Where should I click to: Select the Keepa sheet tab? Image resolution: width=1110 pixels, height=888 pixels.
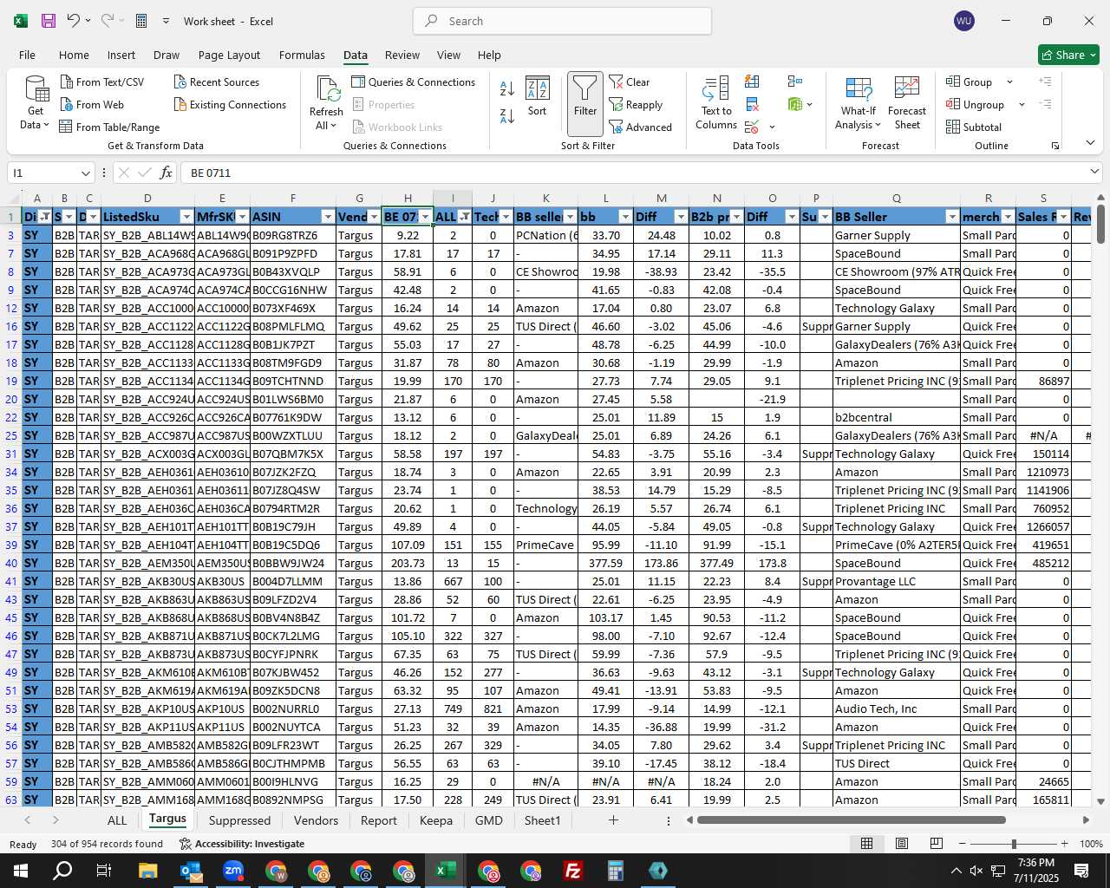click(436, 820)
